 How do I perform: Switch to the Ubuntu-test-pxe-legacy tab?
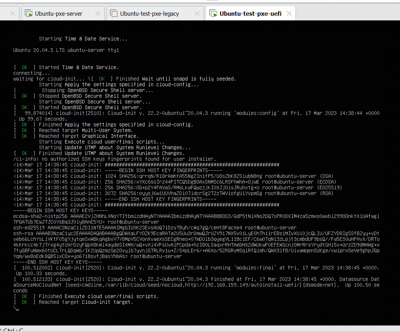[x=150, y=13]
